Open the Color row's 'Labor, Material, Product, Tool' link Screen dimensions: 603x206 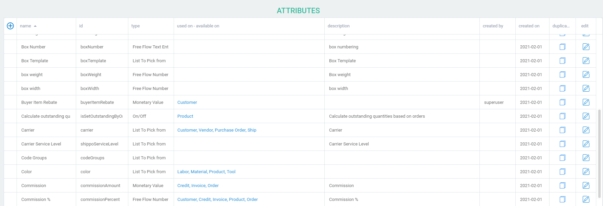[x=207, y=171]
